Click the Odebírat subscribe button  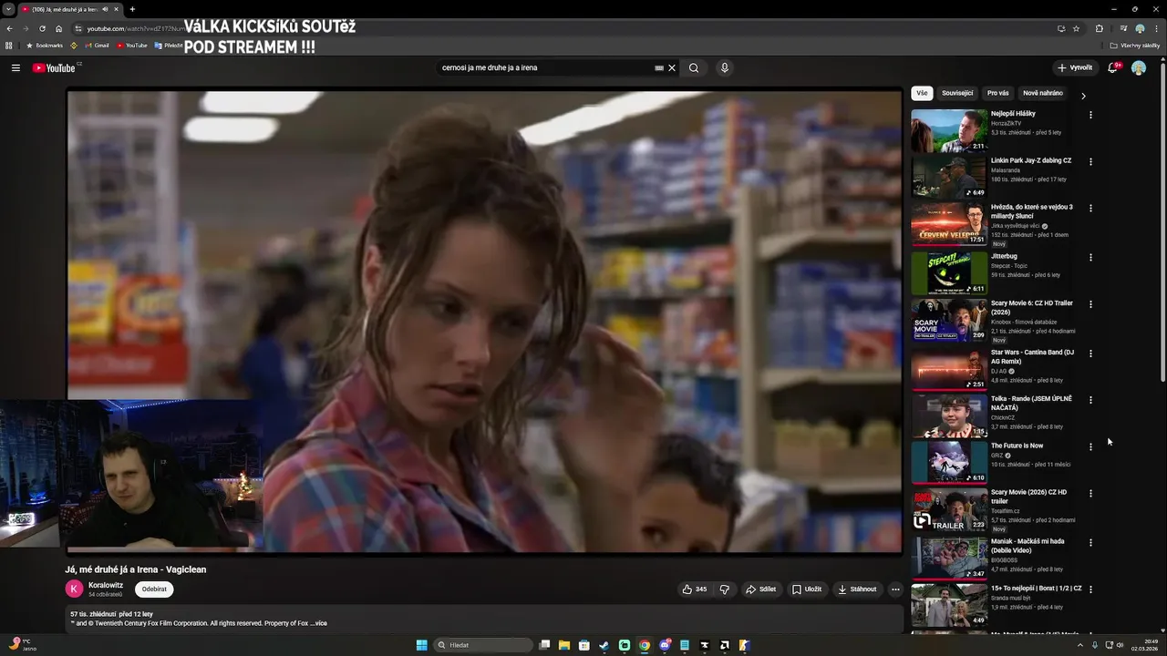154,589
